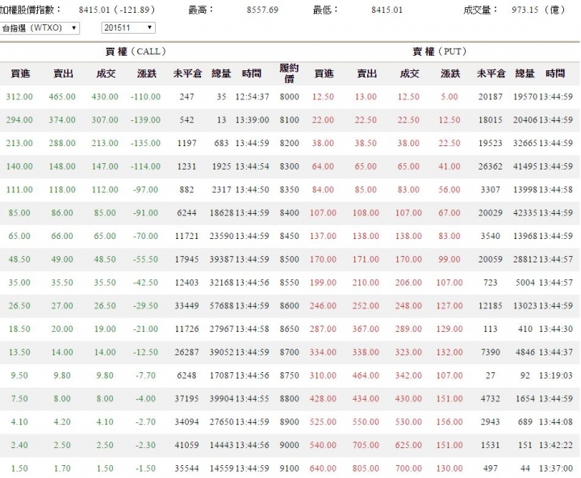This screenshot has width=581, height=478.
Task: Click the daily high value 8557.69
Action: point(262,10)
